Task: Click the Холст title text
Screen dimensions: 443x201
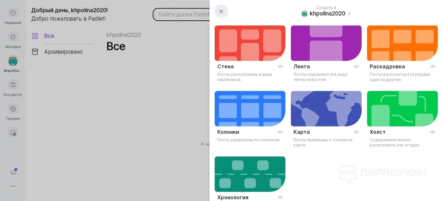Action: (x=377, y=132)
